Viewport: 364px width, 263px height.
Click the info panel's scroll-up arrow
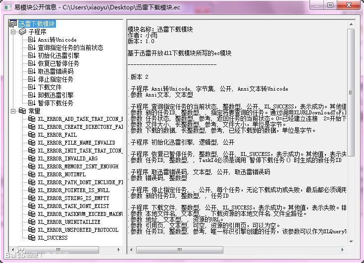[351, 24]
